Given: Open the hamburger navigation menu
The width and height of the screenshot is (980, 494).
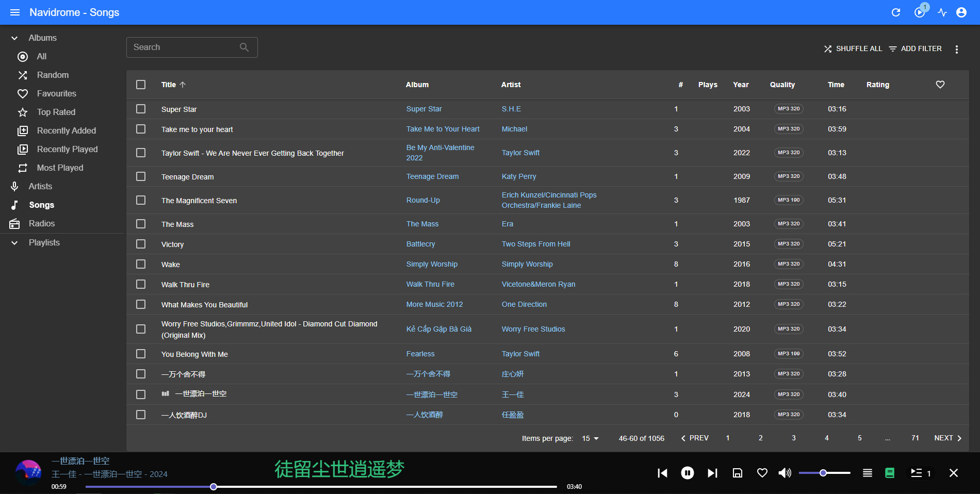Looking at the screenshot, I should point(15,12).
